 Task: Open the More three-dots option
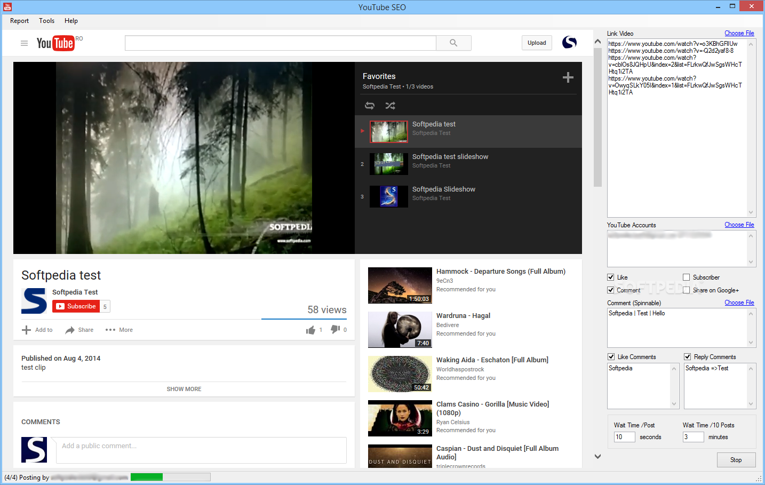(x=110, y=330)
